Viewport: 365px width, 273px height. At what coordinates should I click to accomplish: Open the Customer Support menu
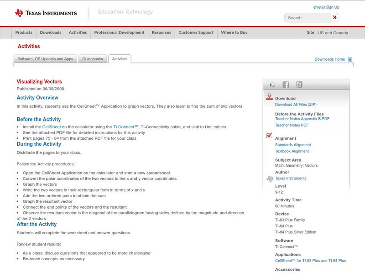pos(196,32)
